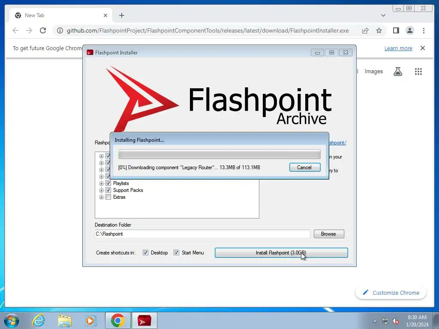This screenshot has width=439, height=329.
Task: Toggle the Desktop shortcut checkbox
Action: pos(145,253)
